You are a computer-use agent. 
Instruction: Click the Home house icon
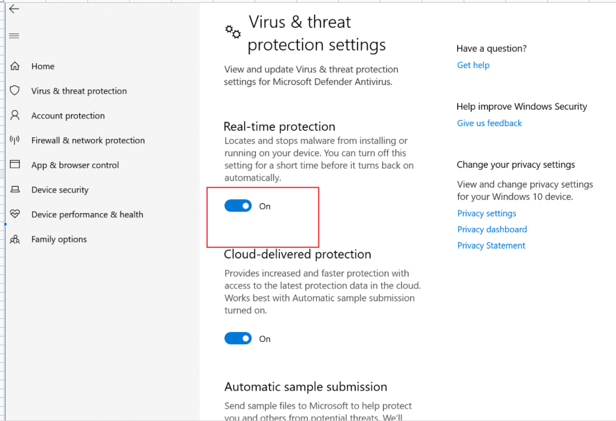point(15,66)
